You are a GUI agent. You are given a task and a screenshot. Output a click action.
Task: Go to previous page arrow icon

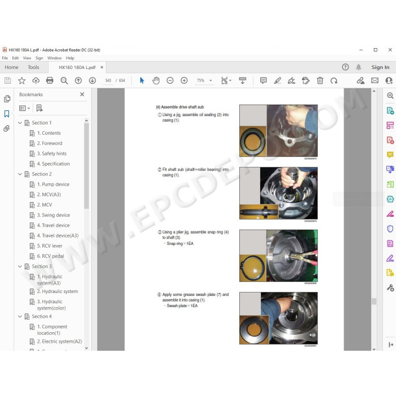[78, 80]
